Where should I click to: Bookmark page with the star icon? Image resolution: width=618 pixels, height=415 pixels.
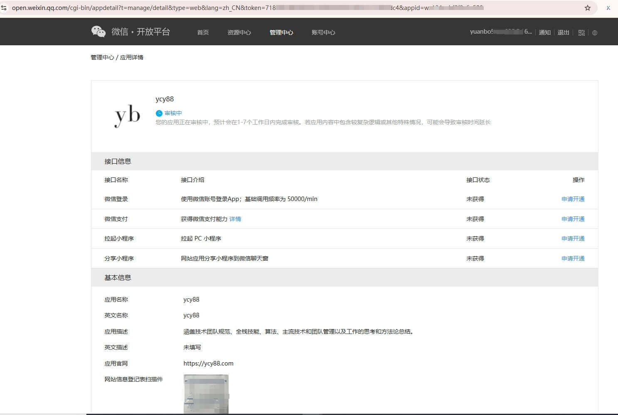(x=588, y=8)
